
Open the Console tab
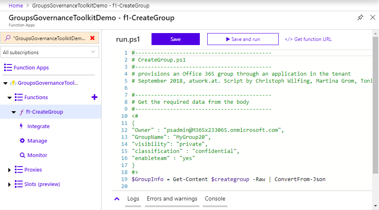pos(215,199)
